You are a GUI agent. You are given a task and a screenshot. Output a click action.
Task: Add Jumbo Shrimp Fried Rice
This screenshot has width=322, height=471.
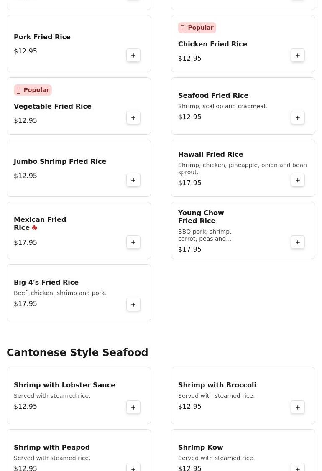(x=133, y=180)
